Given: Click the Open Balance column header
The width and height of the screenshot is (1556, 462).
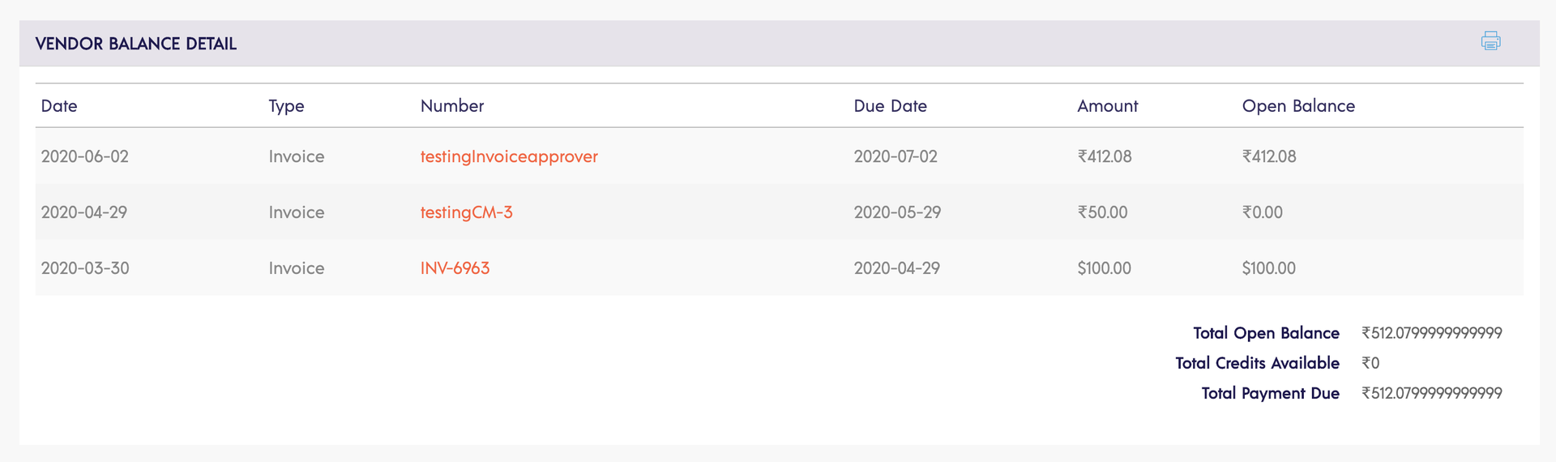Looking at the screenshot, I should (x=1298, y=106).
